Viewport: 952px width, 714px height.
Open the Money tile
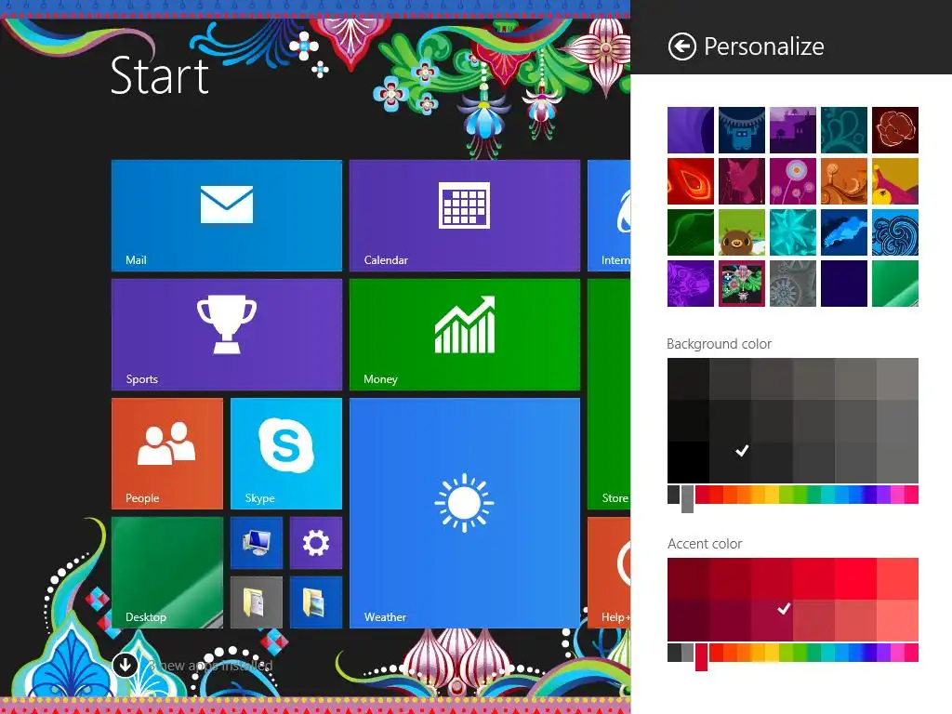point(465,335)
